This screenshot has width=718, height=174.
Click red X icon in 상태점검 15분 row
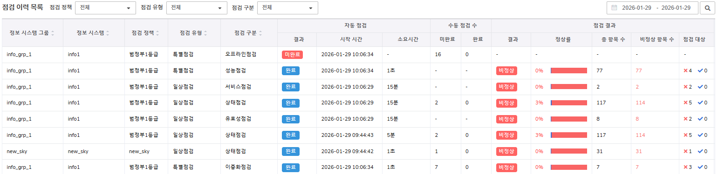685,103
